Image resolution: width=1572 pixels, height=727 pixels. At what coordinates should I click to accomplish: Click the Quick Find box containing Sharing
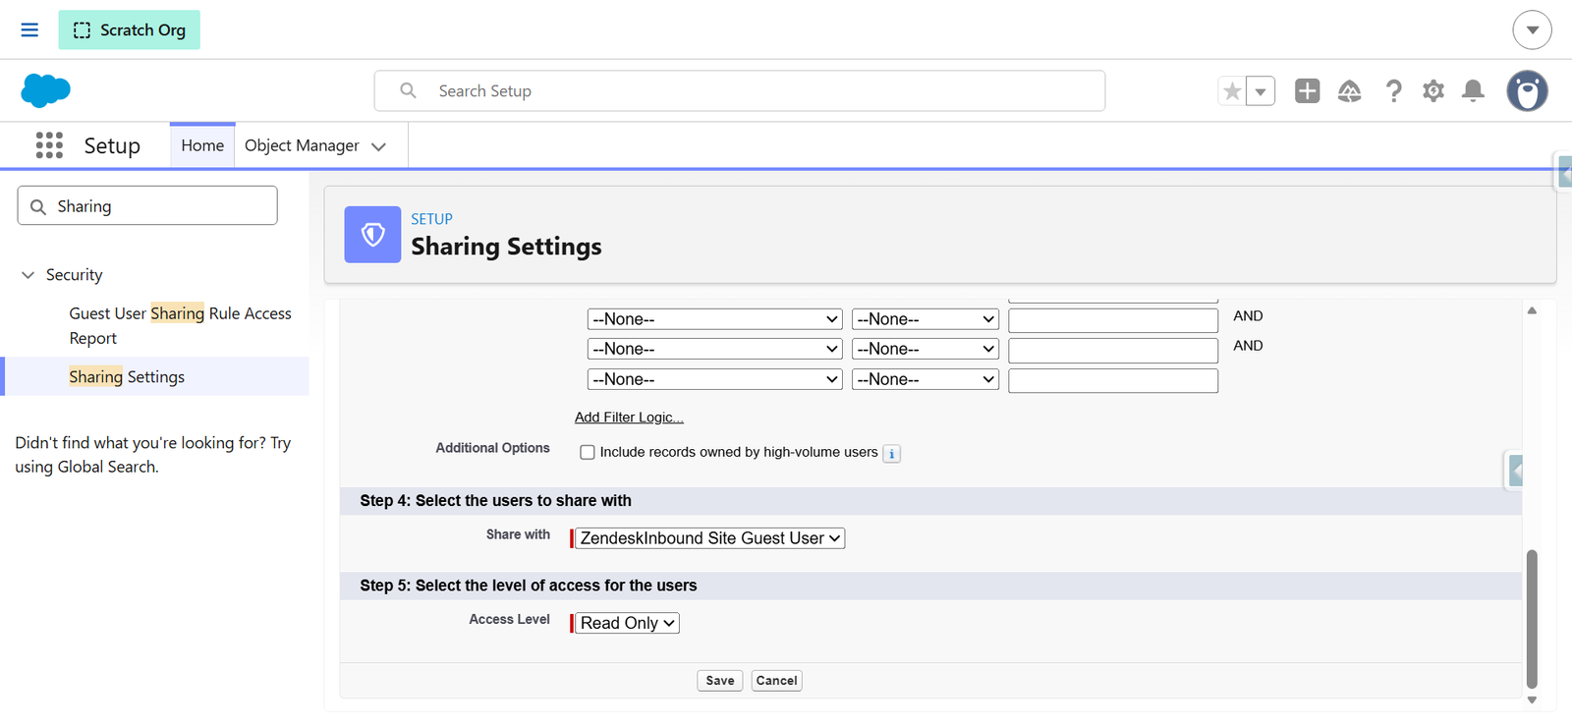(147, 205)
